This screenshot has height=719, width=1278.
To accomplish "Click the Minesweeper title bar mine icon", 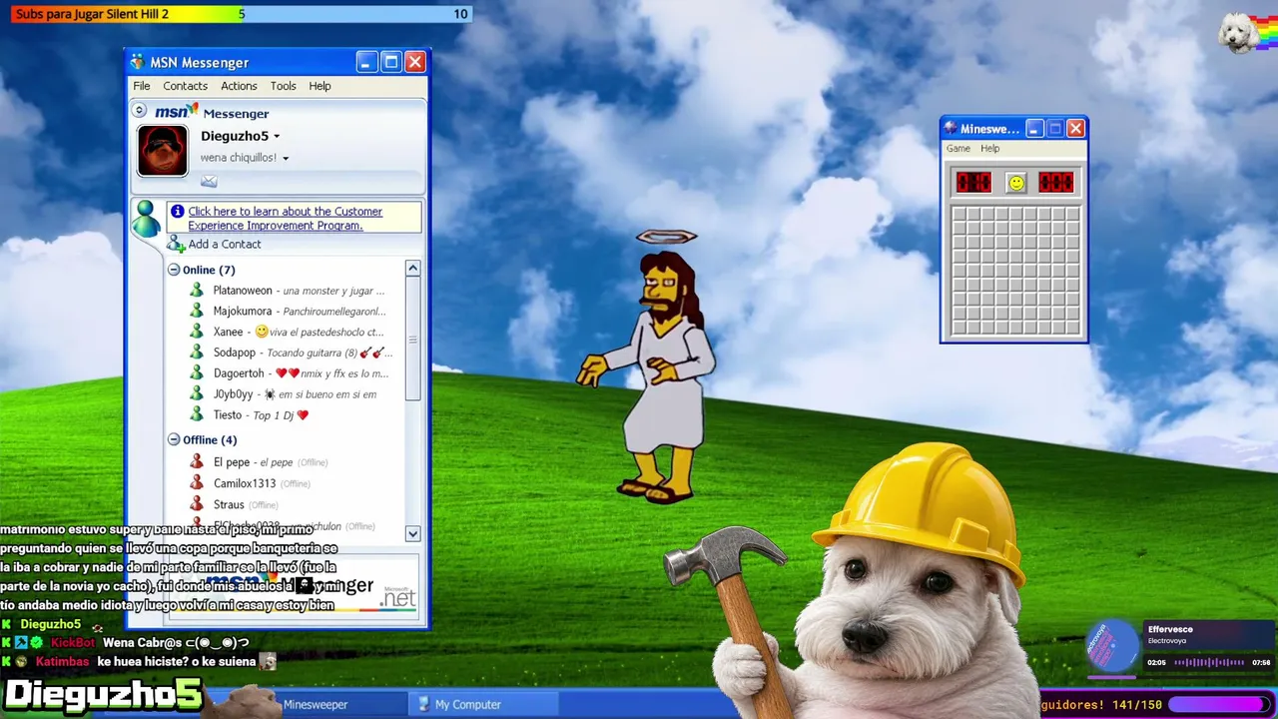I will coord(951,129).
